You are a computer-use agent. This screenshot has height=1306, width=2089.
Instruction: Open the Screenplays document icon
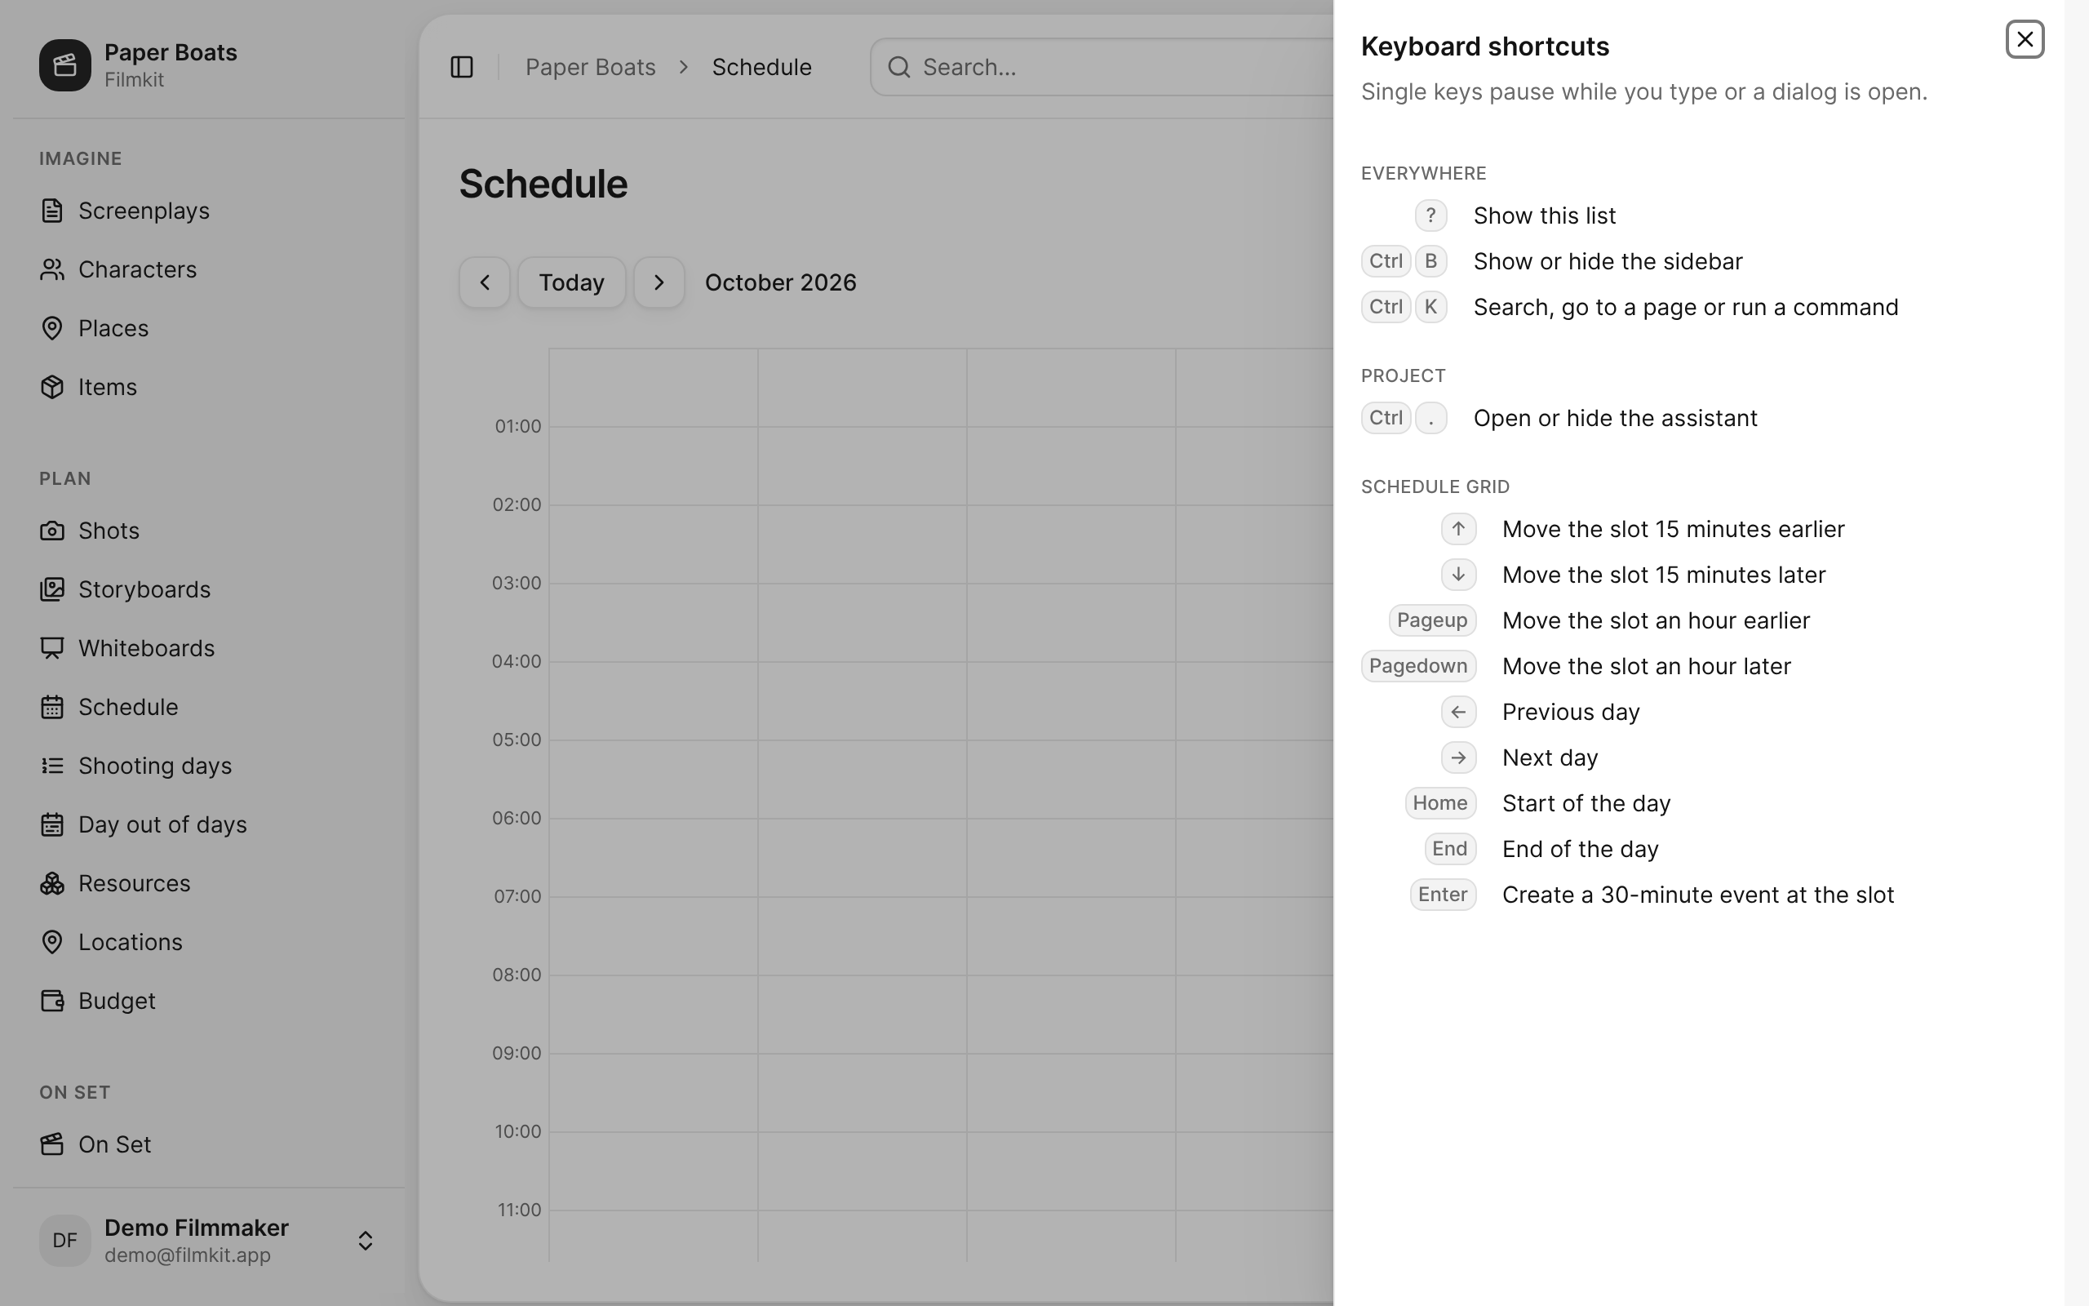click(x=51, y=211)
